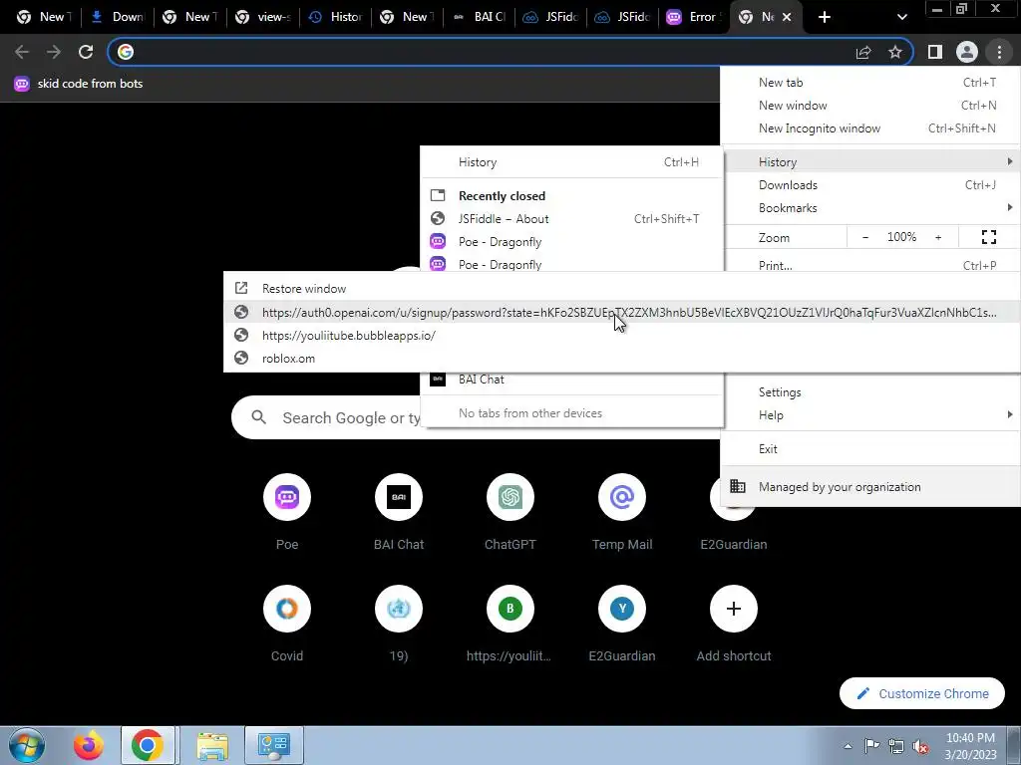Switch to the Down tab

[118, 17]
